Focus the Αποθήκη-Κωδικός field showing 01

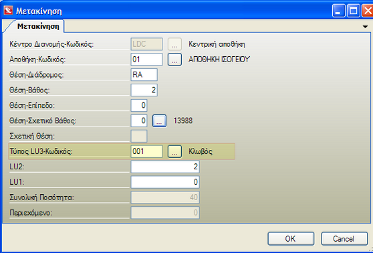pyautogui.click(x=146, y=60)
